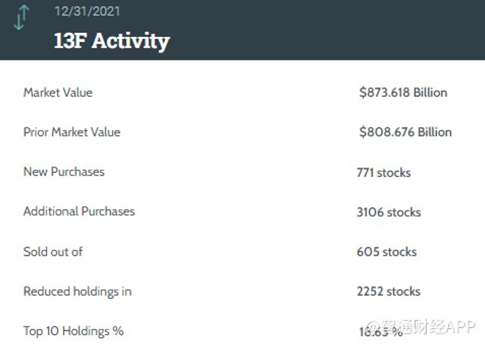Screen dimensions: 485x346
Task: Select the Top 10 Holdings percentage value
Action: (x=381, y=331)
